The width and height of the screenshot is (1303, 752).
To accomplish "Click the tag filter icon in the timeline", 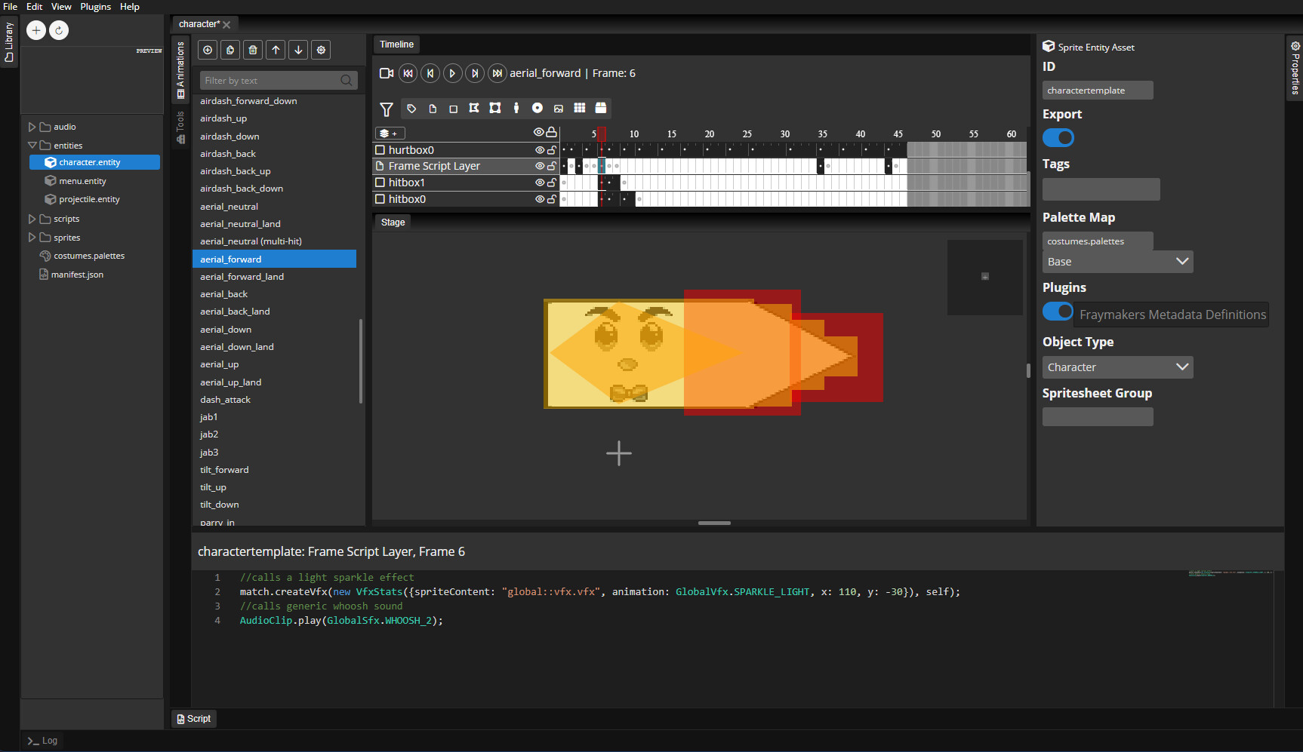I will coord(411,109).
